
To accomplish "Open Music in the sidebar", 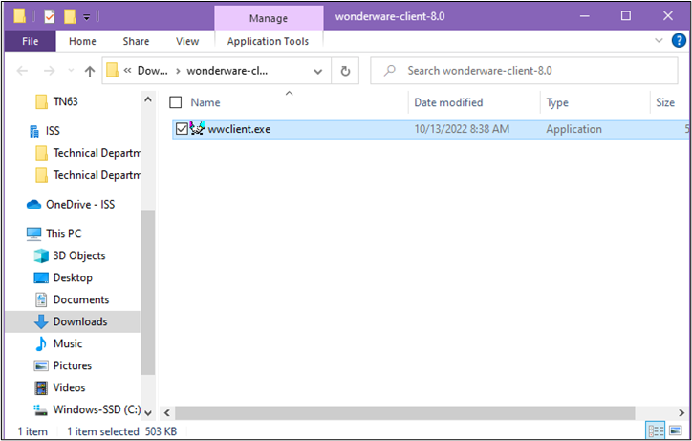I will (x=68, y=343).
